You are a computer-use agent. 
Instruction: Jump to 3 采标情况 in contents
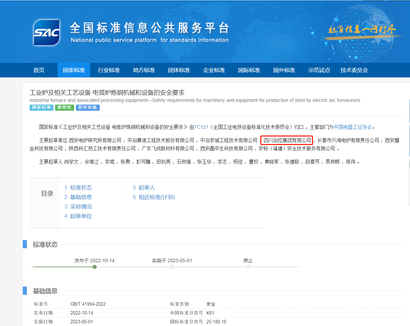[78, 206]
